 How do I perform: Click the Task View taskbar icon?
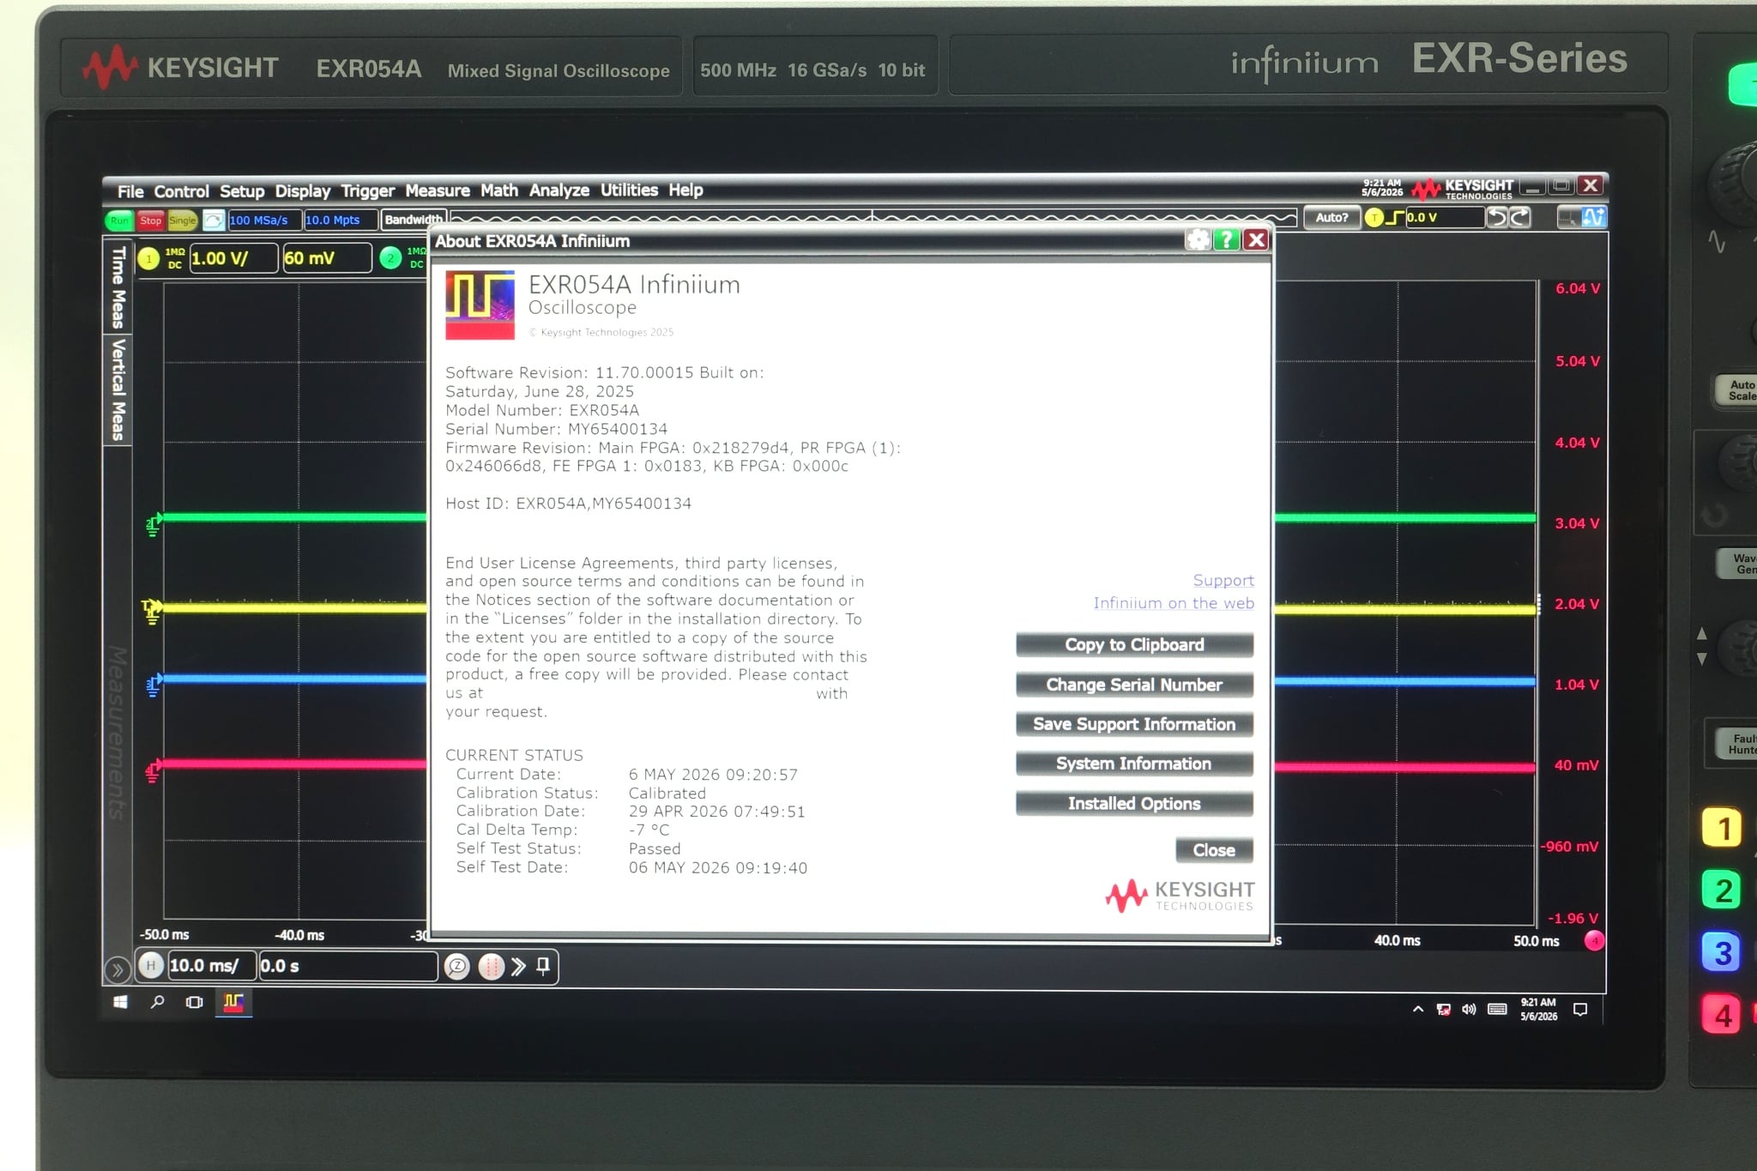click(194, 1002)
